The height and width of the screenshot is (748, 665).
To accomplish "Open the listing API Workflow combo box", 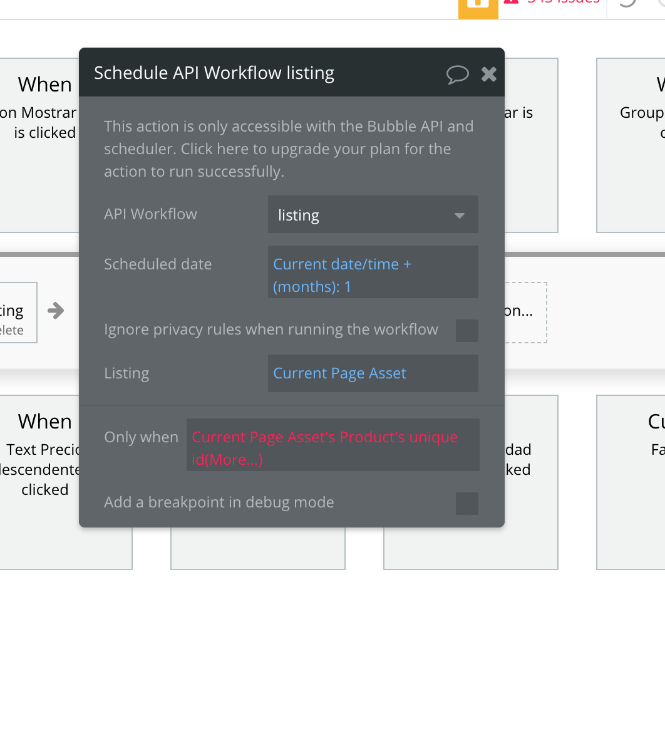I will pyautogui.click(x=363, y=215).
